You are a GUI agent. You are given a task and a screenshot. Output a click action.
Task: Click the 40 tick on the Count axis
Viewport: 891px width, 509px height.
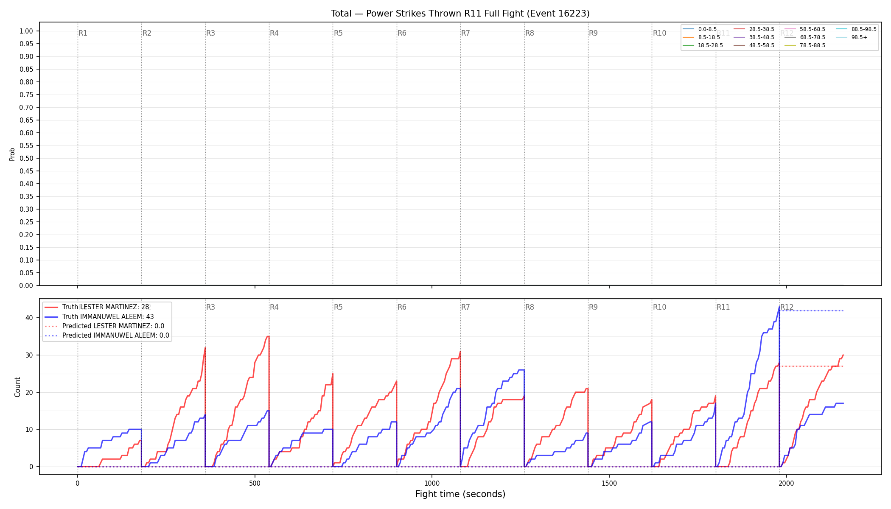click(x=30, y=318)
